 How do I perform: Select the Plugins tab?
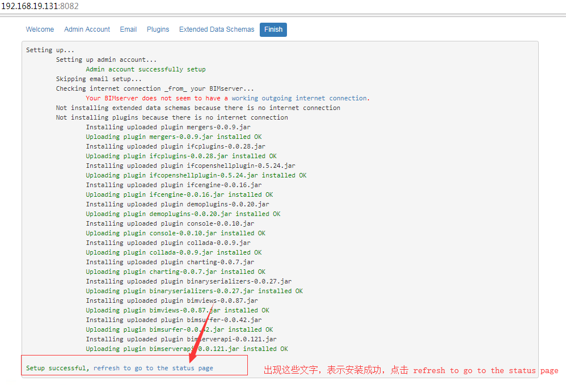click(x=158, y=29)
